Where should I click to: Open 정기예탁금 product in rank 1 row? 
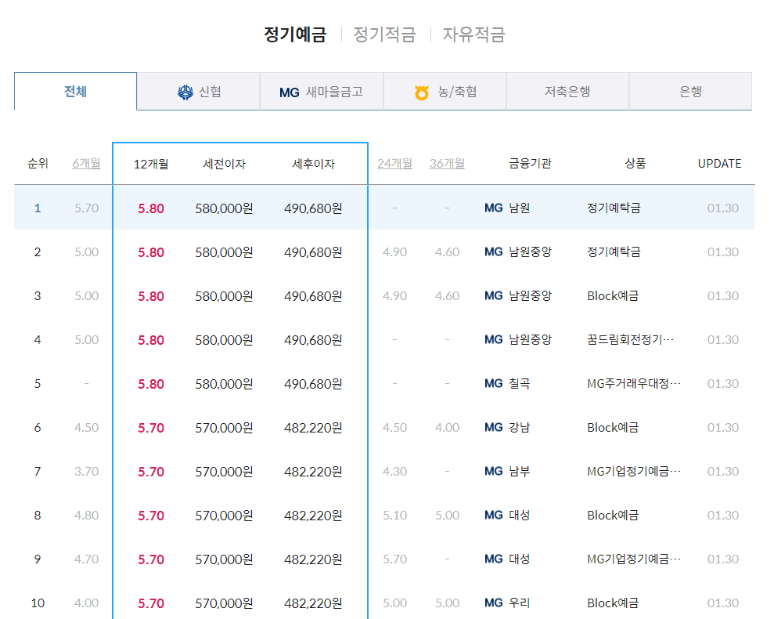pyautogui.click(x=614, y=208)
